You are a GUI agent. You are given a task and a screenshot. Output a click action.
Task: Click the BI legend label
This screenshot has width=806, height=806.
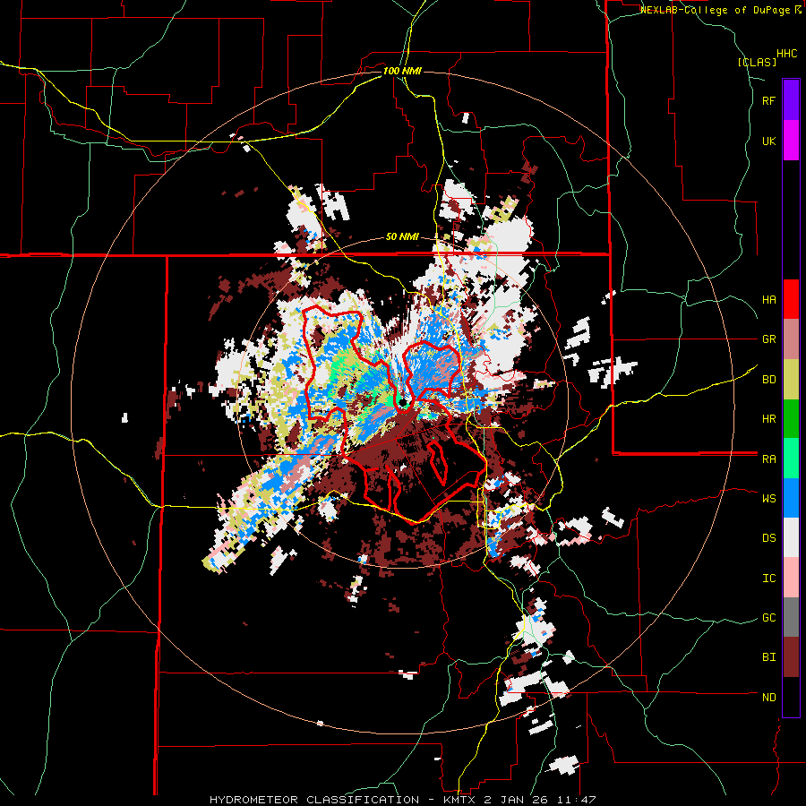[768, 657]
